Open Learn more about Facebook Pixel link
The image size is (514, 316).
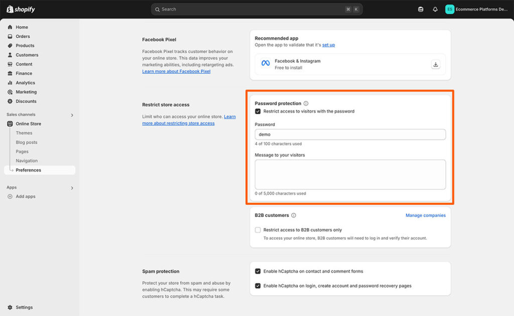coord(176,71)
